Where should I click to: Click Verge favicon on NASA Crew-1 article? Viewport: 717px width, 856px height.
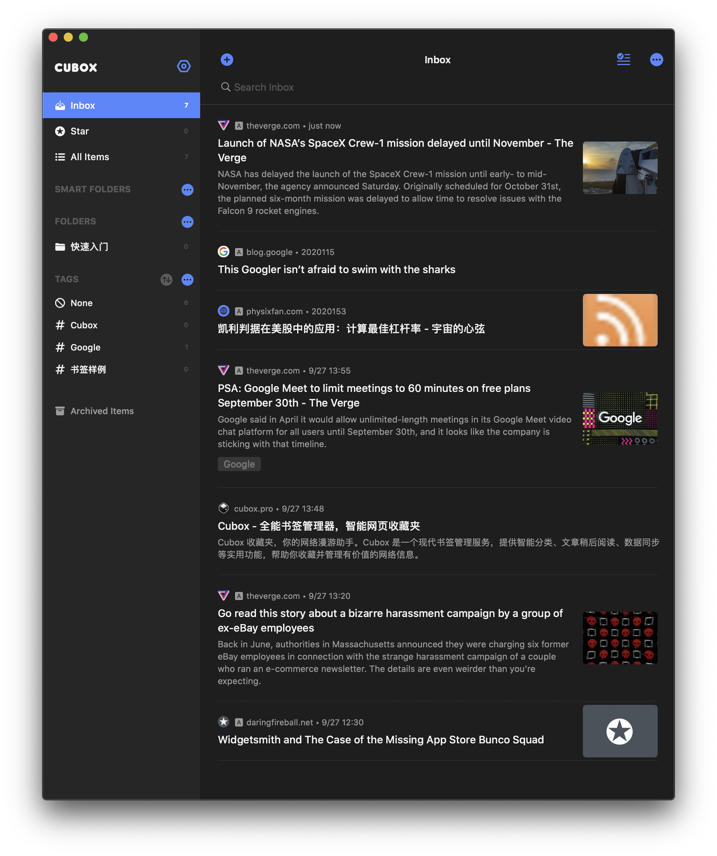(x=223, y=125)
